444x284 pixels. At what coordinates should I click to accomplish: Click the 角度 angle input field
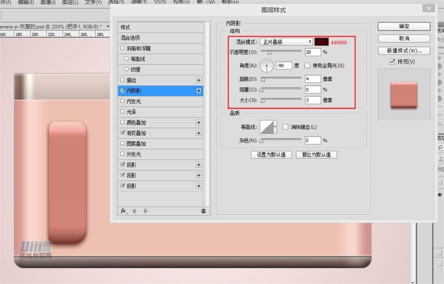tap(284, 66)
